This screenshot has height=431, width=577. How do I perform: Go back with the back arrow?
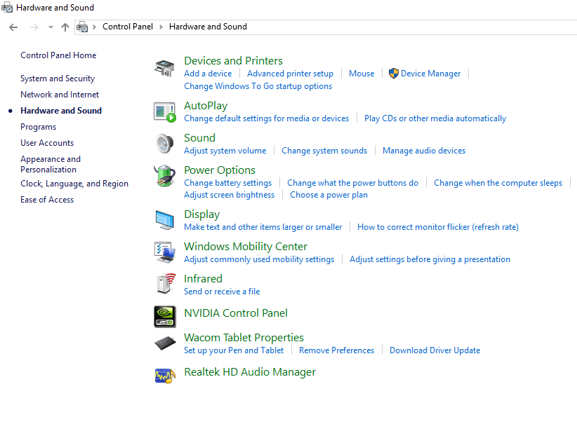13,27
